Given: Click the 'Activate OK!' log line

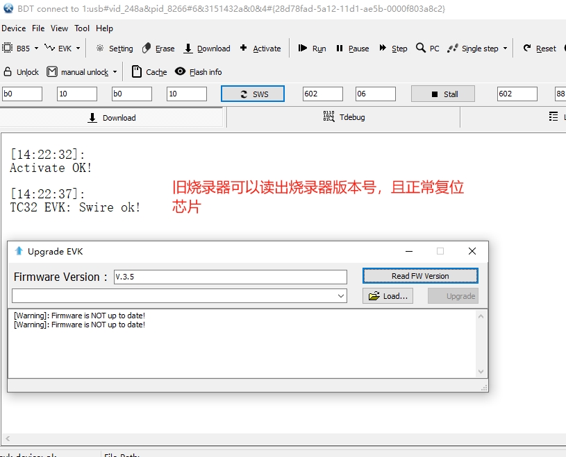Looking at the screenshot, I should [x=51, y=168].
